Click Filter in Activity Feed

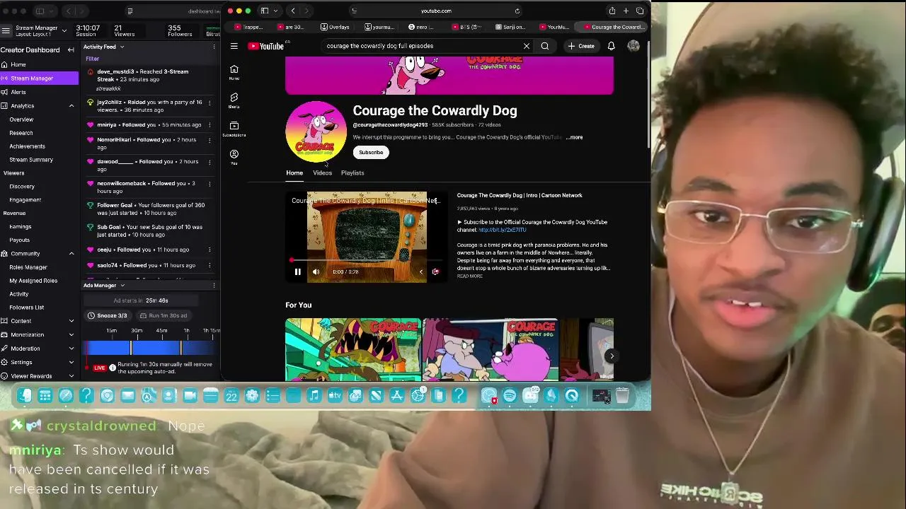point(92,59)
